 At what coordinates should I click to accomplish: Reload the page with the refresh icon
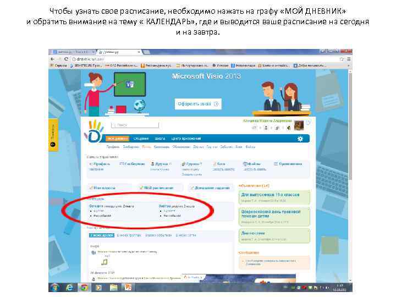66,59
